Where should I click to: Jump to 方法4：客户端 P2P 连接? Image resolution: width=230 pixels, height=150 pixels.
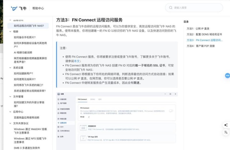200,46
